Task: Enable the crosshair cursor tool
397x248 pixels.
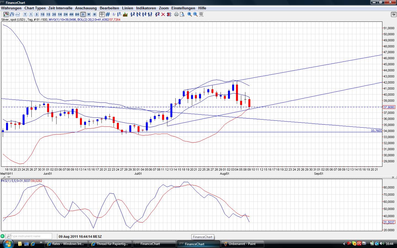Action: tap(102, 14)
